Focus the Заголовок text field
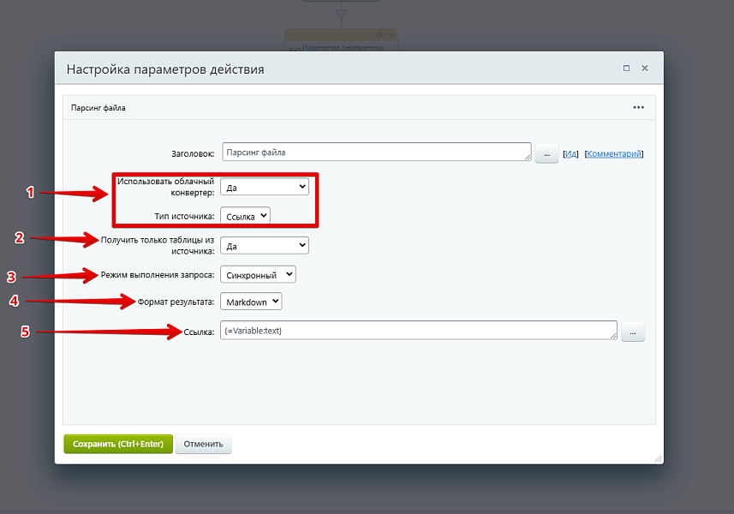Viewport: 734px width, 514px height. [x=375, y=152]
